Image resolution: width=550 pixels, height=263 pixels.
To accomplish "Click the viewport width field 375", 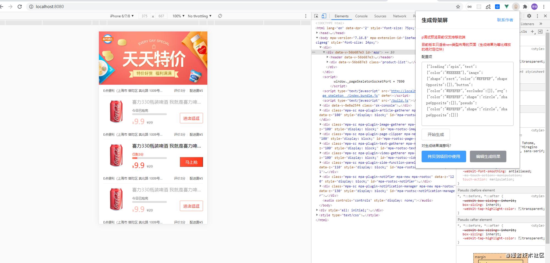I will click(145, 16).
